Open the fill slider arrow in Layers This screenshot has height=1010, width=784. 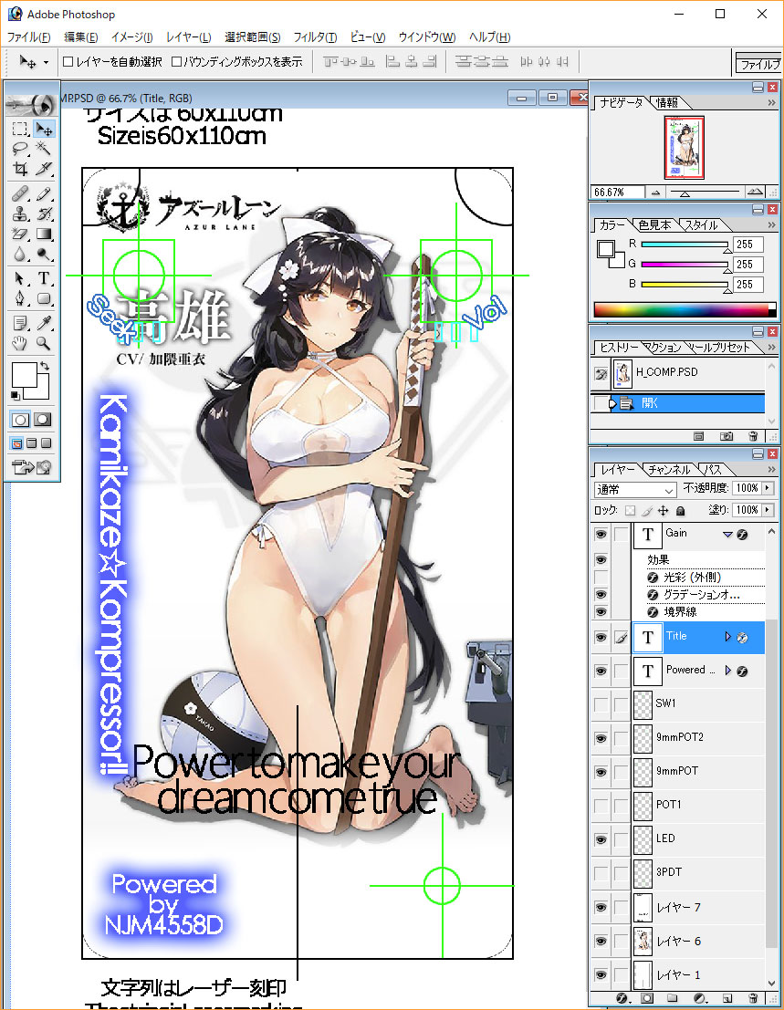[x=768, y=510]
